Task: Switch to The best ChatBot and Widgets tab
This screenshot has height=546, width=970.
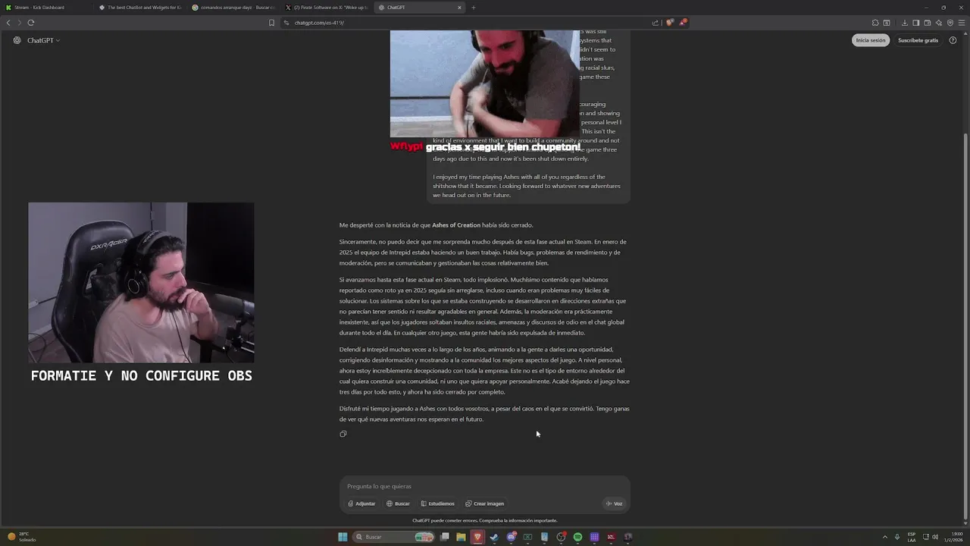Action: (140, 8)
